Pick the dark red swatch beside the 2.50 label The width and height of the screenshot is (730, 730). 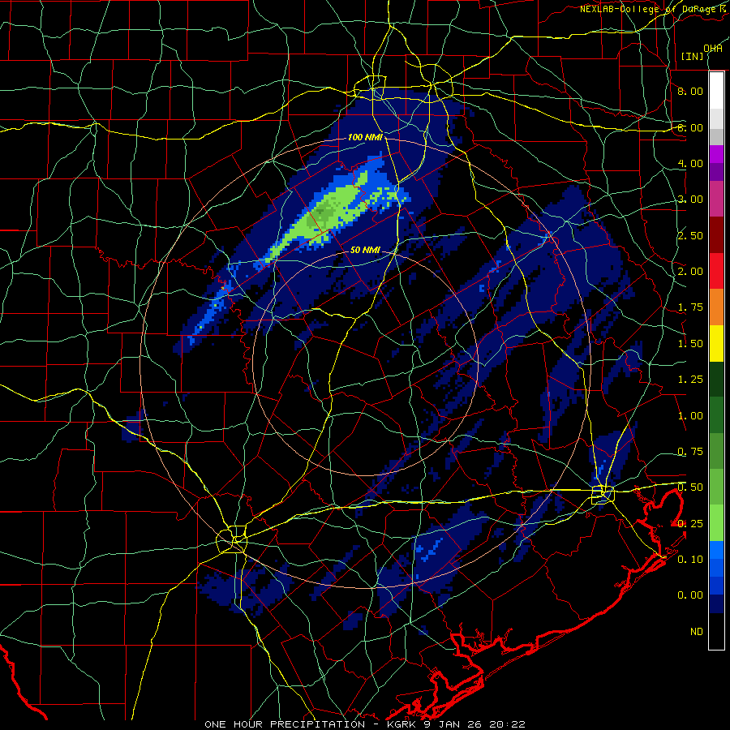tap(716, 235)
